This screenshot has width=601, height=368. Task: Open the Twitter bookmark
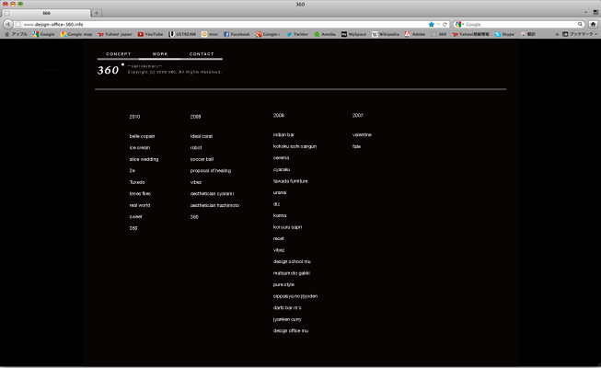coord(297,34)
